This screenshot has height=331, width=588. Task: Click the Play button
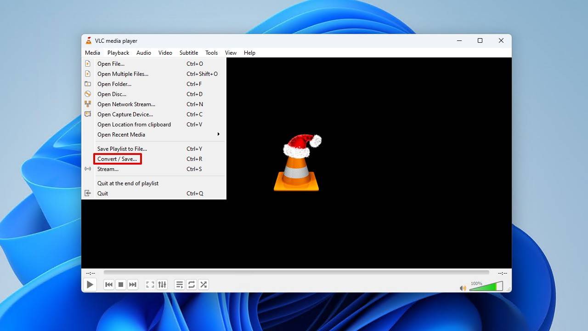pos(90,285)
